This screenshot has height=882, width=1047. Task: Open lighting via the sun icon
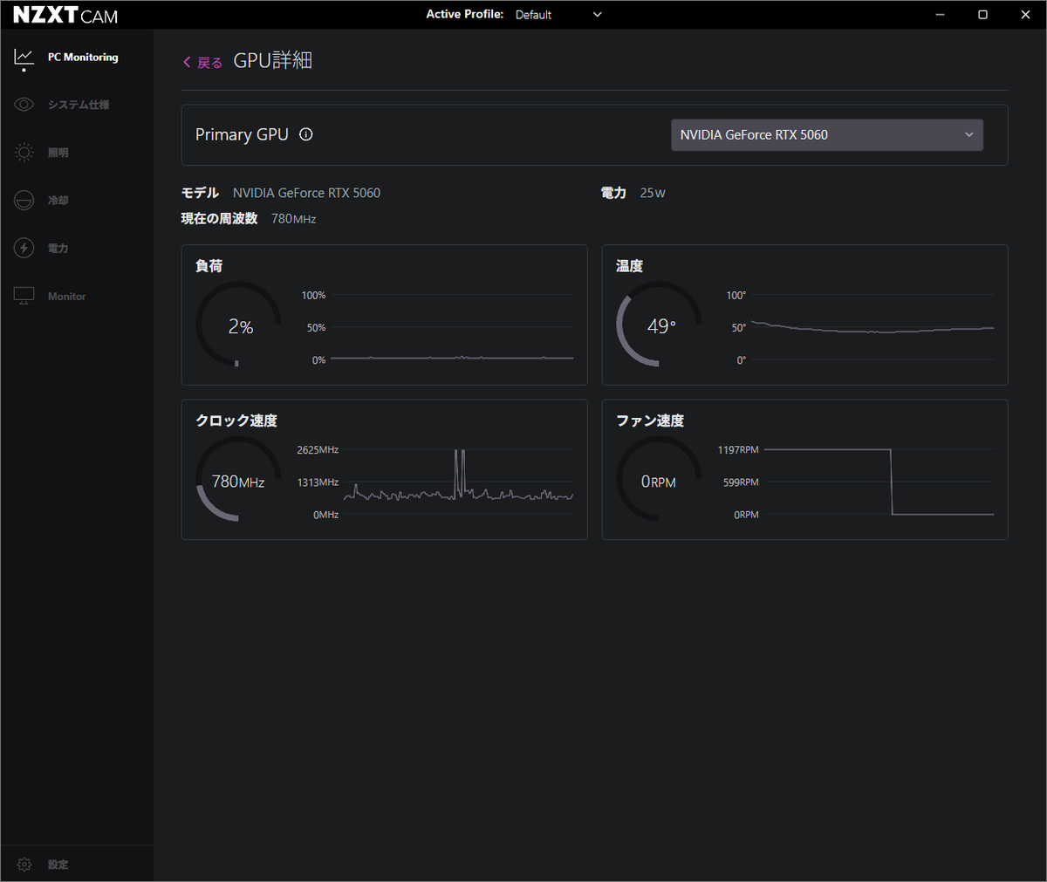point(24,153)
